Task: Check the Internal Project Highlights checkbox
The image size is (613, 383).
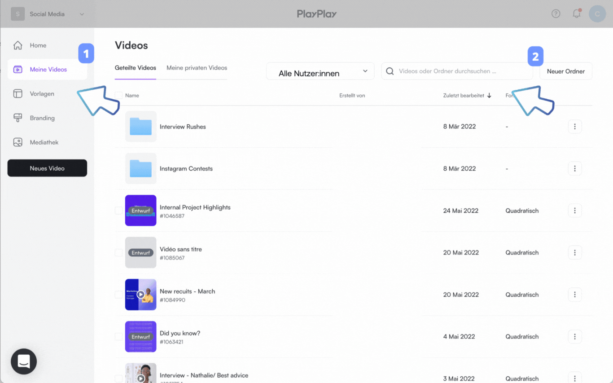Action: [x=118, y=211]
